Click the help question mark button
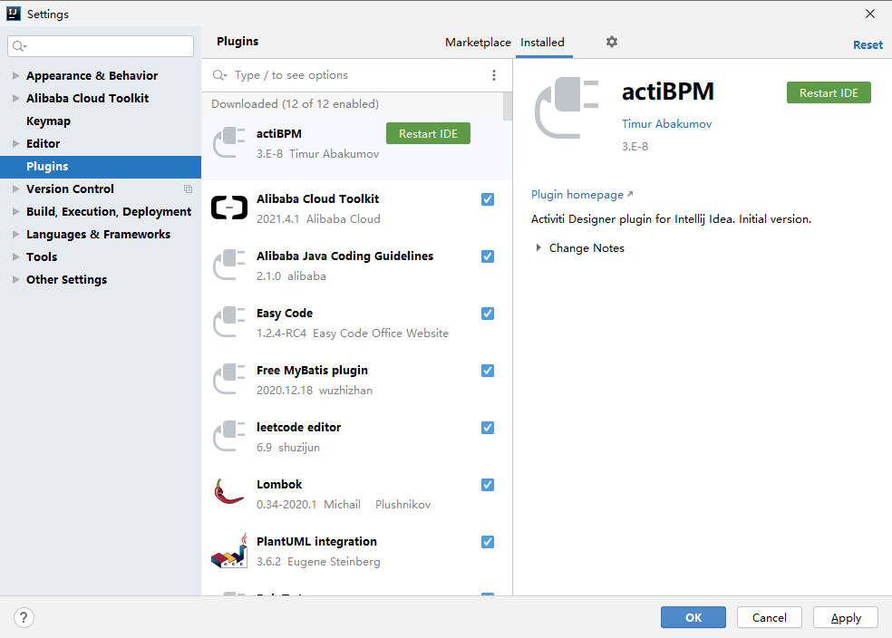 [x=24, y=617]
